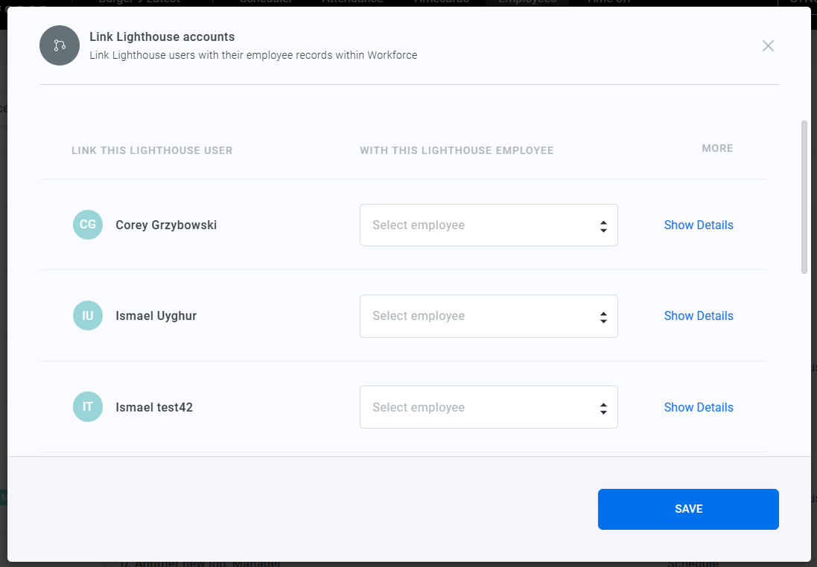Open Show Details link for Ismael Uyghur

pos(698,315)
